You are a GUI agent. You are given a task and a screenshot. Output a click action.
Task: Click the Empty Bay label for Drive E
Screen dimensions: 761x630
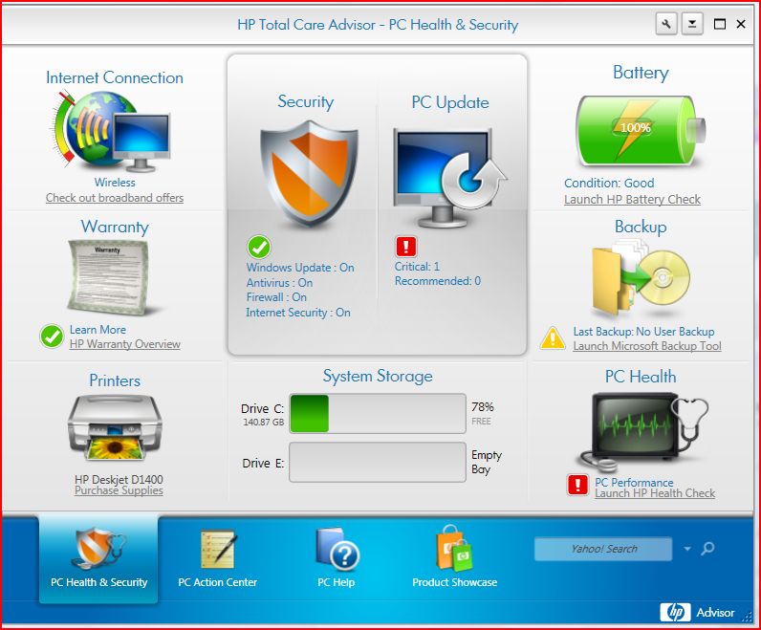[x=487, y=462]
